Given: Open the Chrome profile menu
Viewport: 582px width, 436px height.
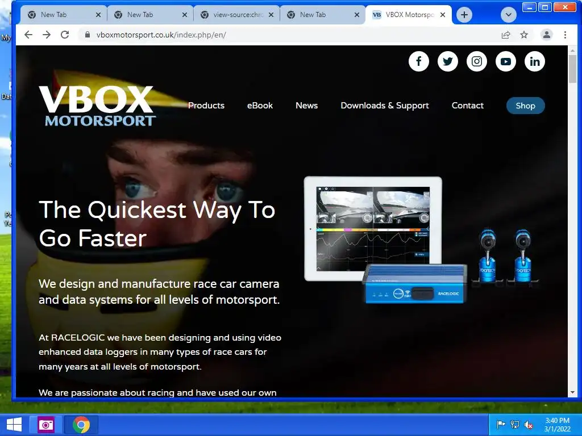Looking at the screenshot, I should point(546,35).
